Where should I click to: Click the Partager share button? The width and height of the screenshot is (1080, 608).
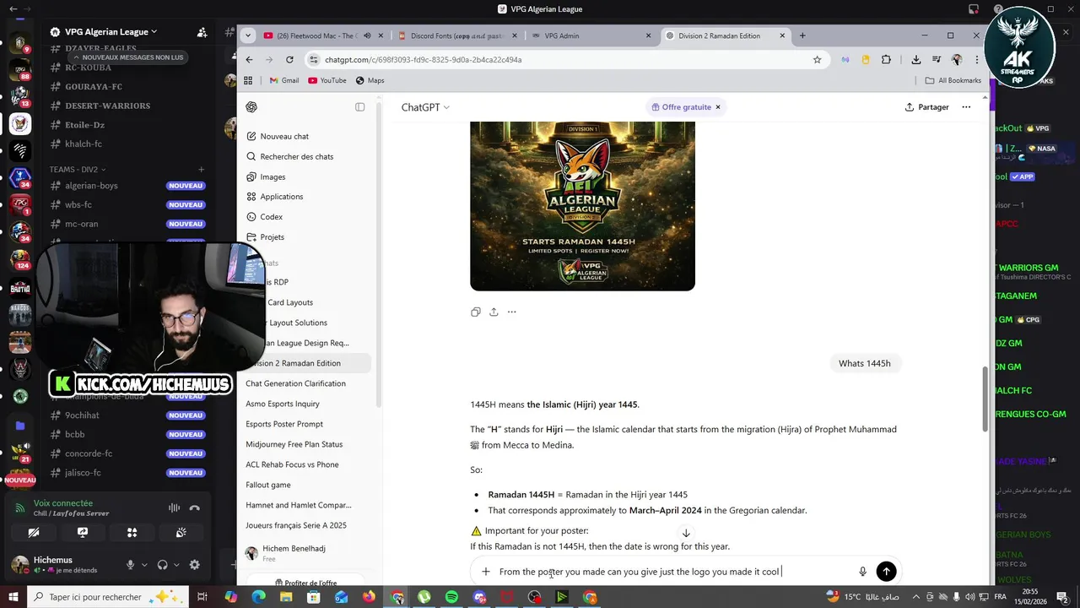tap(927, 107)
